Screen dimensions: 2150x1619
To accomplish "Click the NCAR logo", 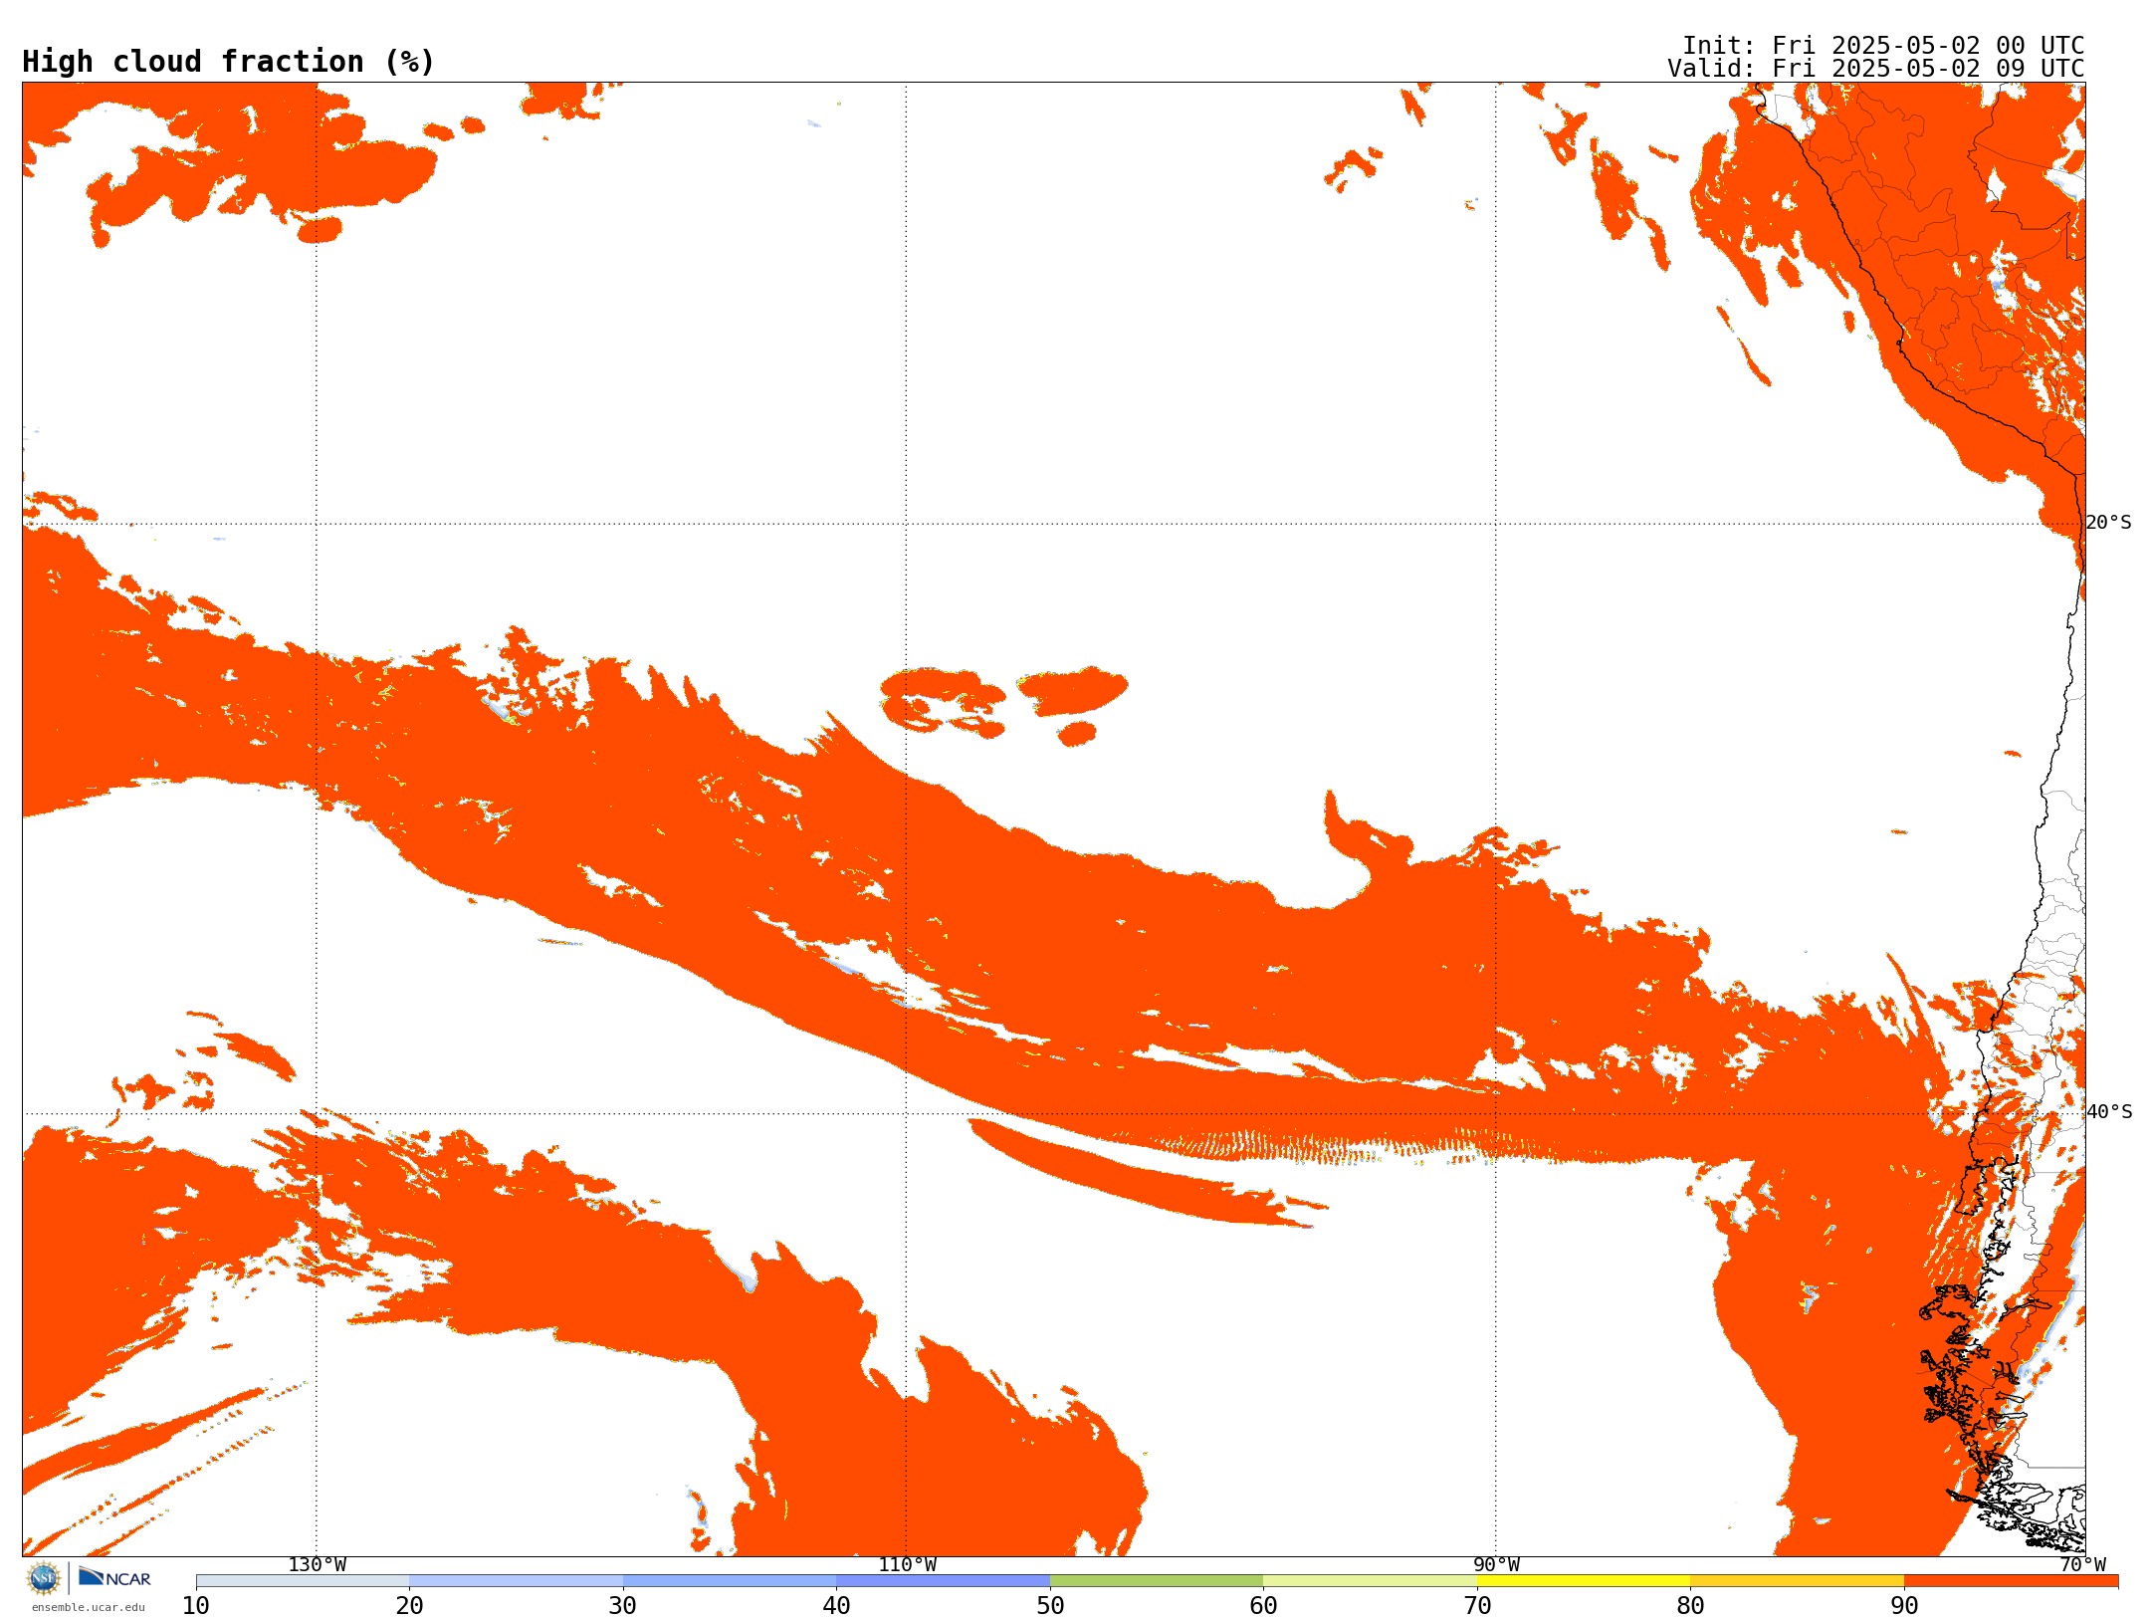I will (x=114, y=1577).
